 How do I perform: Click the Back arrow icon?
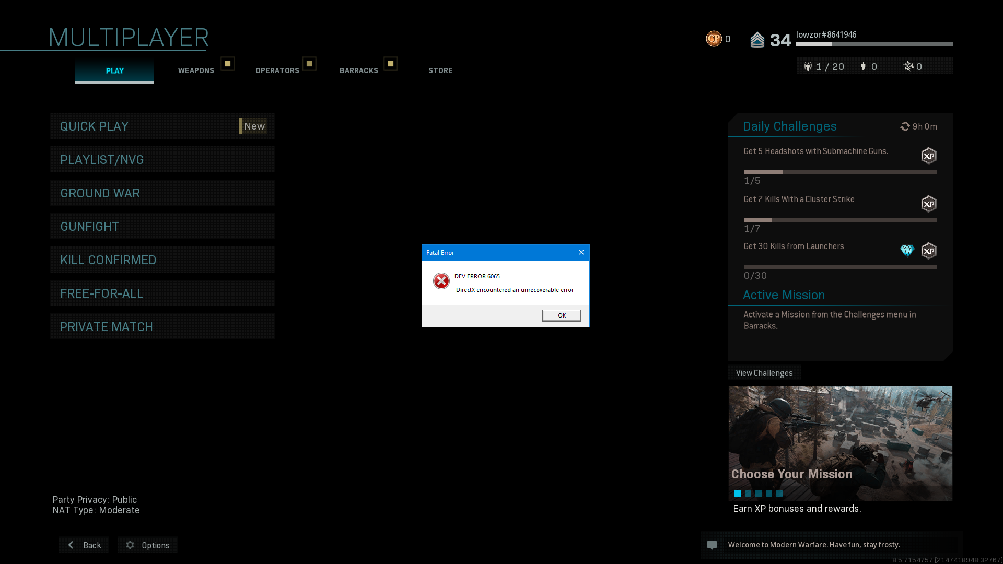coord(71,545)
